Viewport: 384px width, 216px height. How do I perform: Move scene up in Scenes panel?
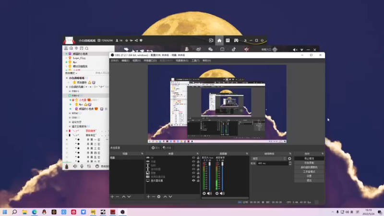click(124, 197)
